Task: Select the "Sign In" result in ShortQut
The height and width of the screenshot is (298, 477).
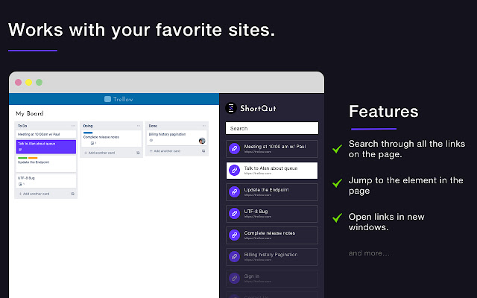Action: click(x=272, y=279)
